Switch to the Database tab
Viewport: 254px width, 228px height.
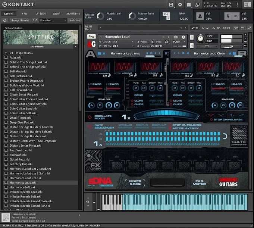click(41, 13)
